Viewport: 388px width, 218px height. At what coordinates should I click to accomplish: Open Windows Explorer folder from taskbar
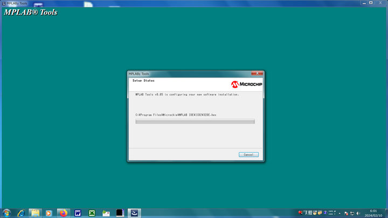[35, 213]
